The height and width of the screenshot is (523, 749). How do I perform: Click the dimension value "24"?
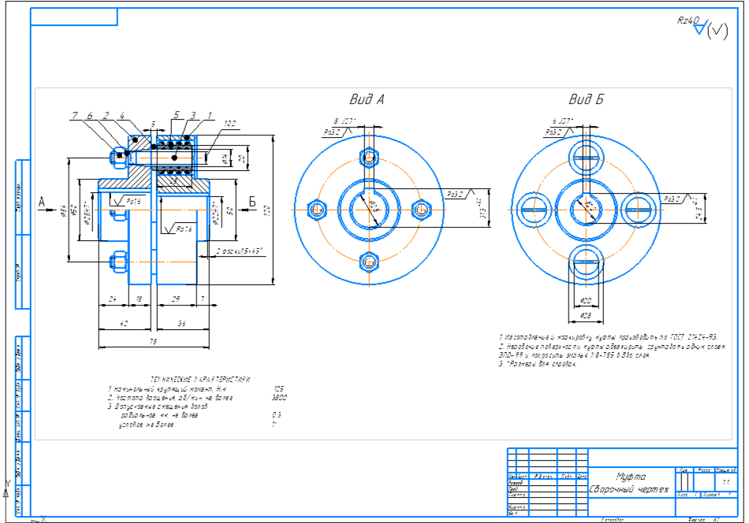(113, 299)
